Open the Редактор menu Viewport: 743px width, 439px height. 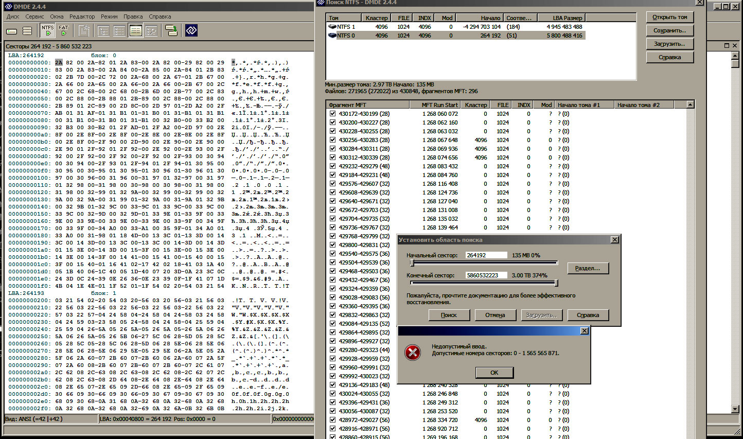[x=82, y=16]
